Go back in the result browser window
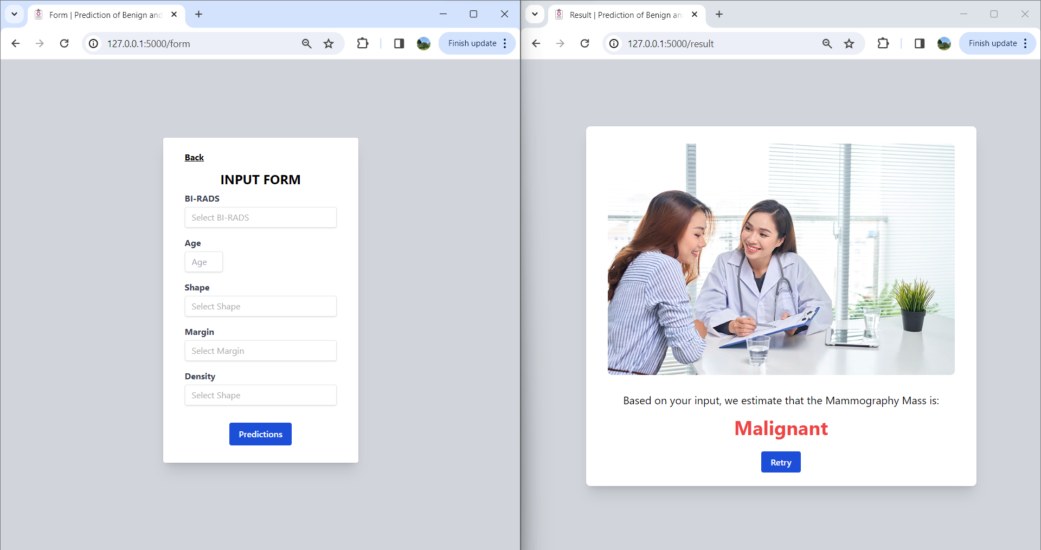 pos(536,43)
